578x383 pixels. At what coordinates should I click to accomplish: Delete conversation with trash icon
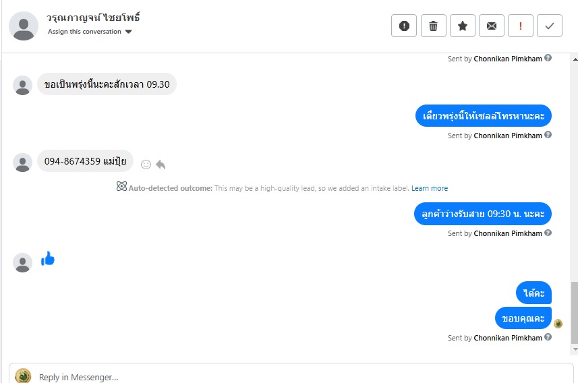point(433,26)
